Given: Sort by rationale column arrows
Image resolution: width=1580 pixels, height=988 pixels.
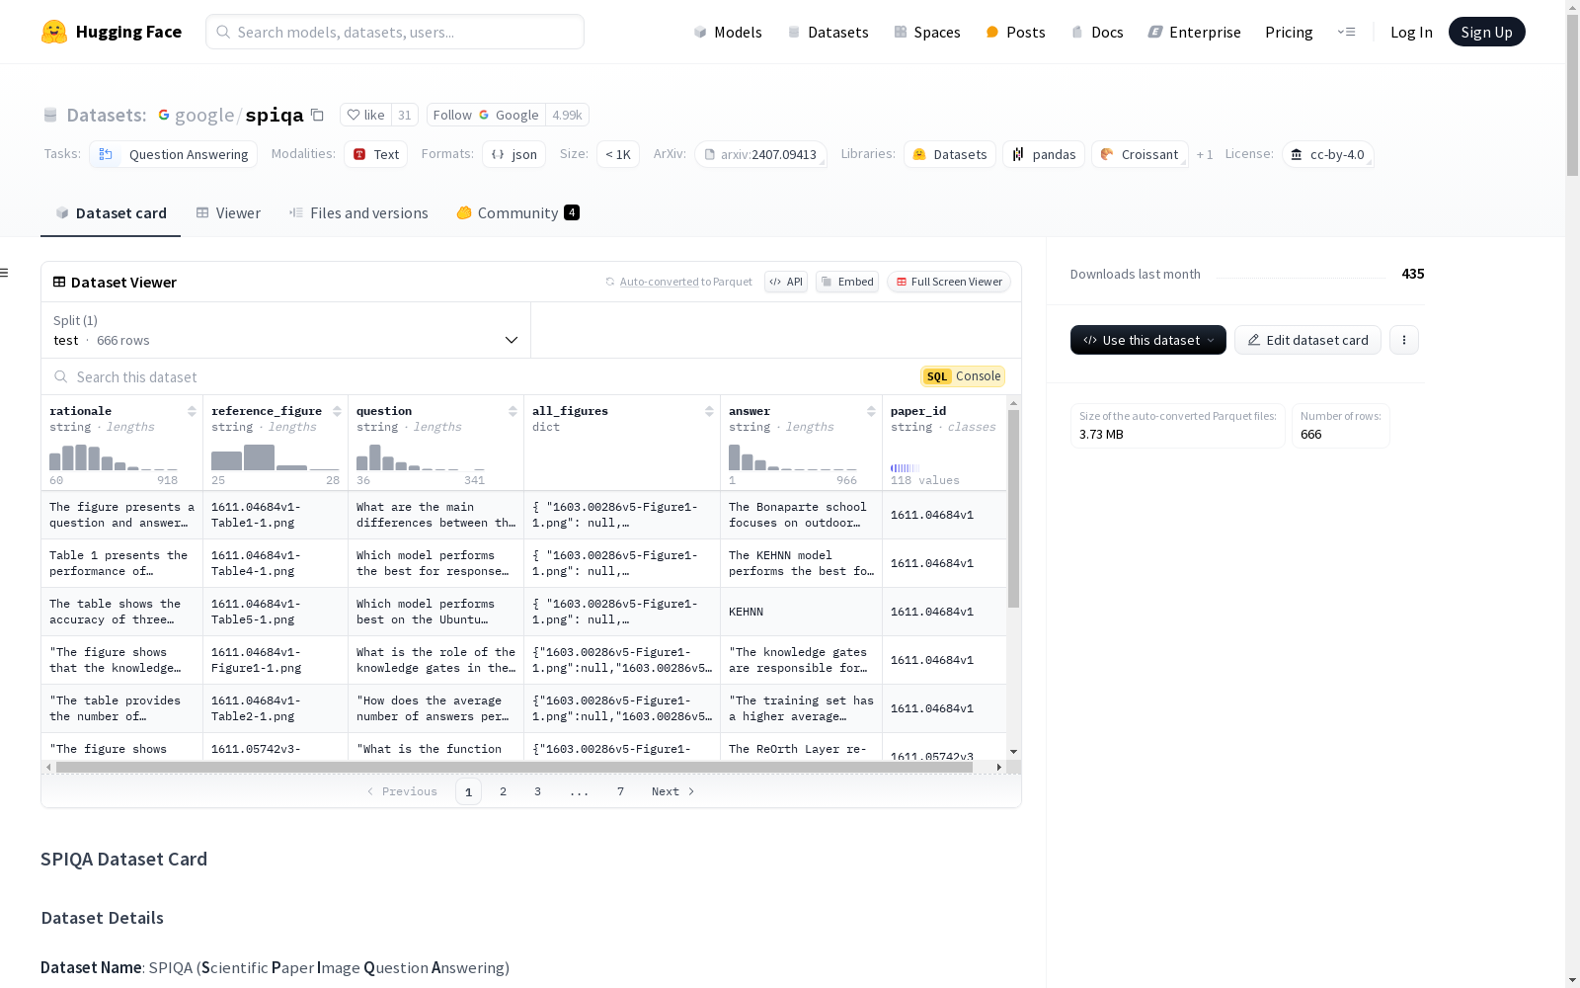Looking at the screenshot, I should tap(192, 411).
